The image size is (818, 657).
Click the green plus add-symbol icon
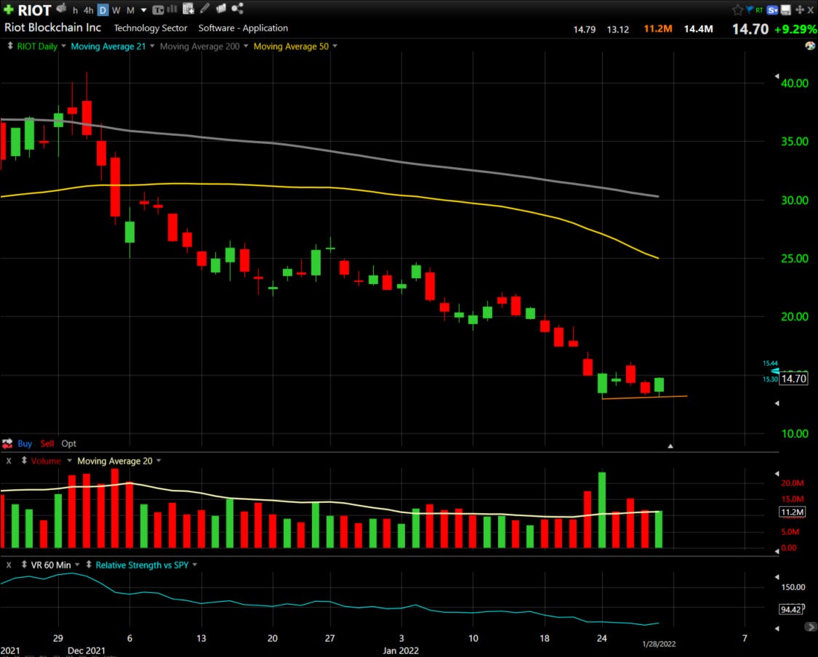click(x=8, y=9)
